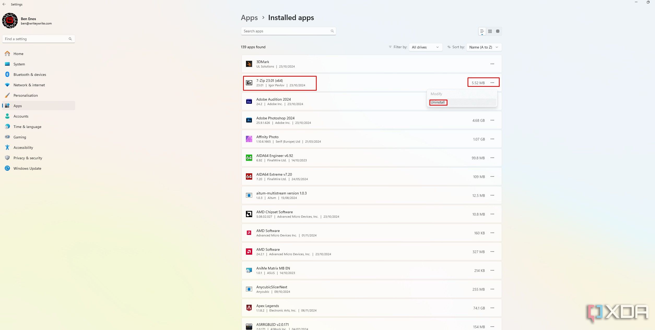Image resolution: width=655 pixels, height=330 pixels.
Task: Open Privacy & security settings
Action: click(39, 158)
